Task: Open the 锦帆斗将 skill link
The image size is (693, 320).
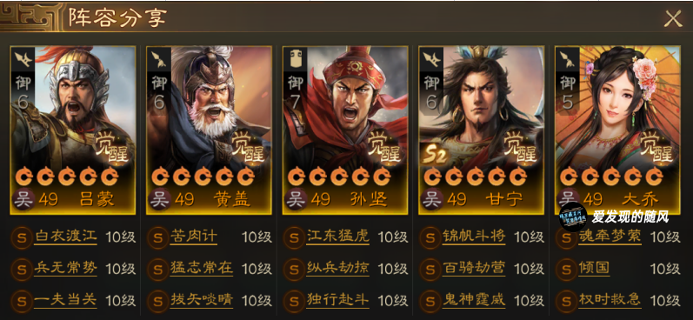Action: click(474, 237)
